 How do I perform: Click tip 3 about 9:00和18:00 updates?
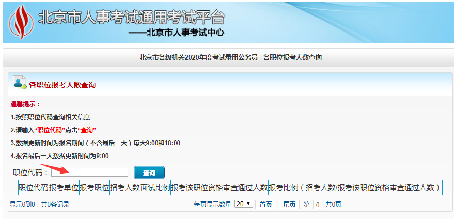tap(95, 143)
